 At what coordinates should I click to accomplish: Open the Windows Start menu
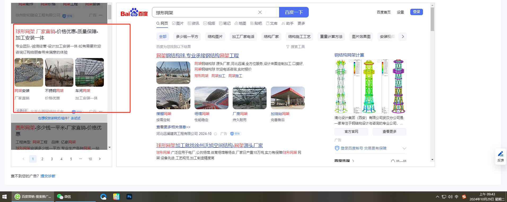click(x=5, y=197)
